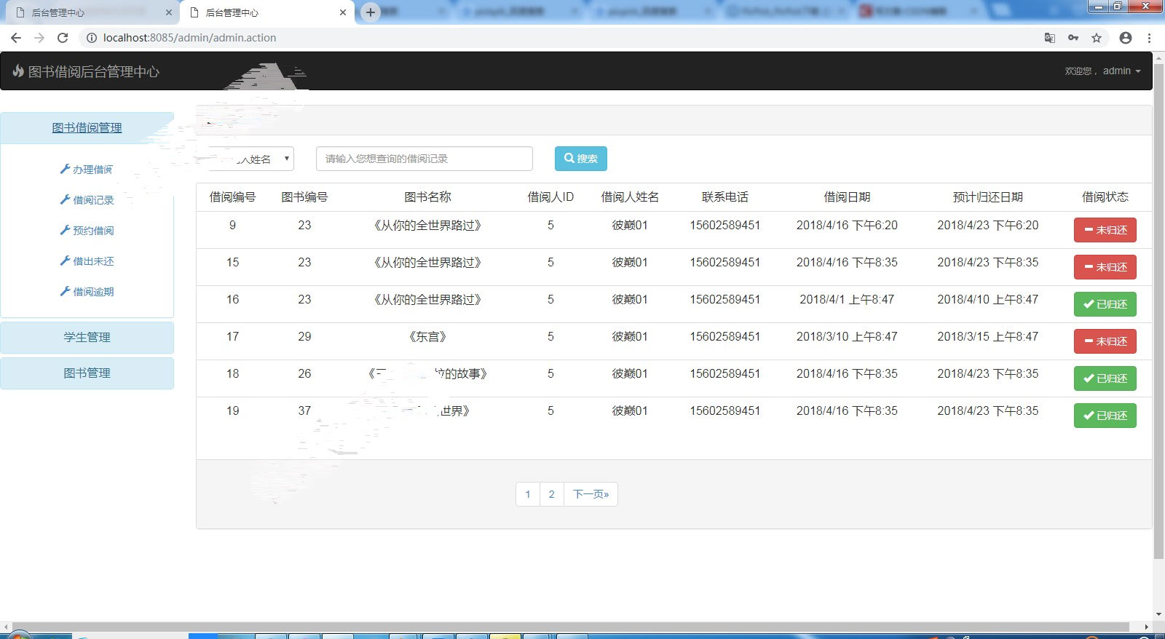
Task: Open a new browser tab
Action: pyautogui.click(x=371, y=12)
